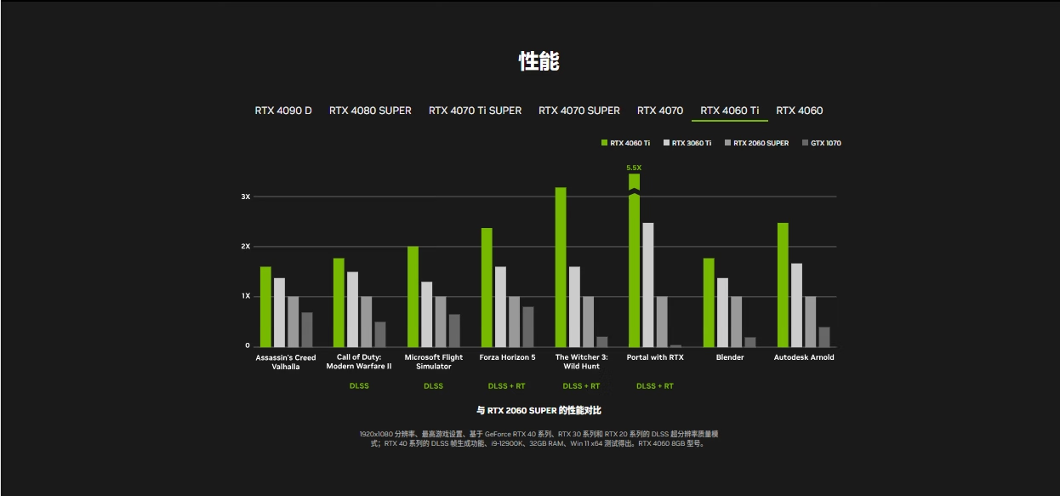Viewport: 1060px width, 496px height.
Task: Select the active RTX 4060 Ti tab
Action: [730, 111]
